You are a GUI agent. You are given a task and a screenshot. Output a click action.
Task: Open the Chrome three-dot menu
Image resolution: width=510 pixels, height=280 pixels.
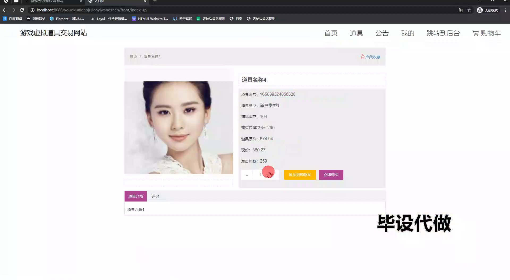click(x=505, y=10)
